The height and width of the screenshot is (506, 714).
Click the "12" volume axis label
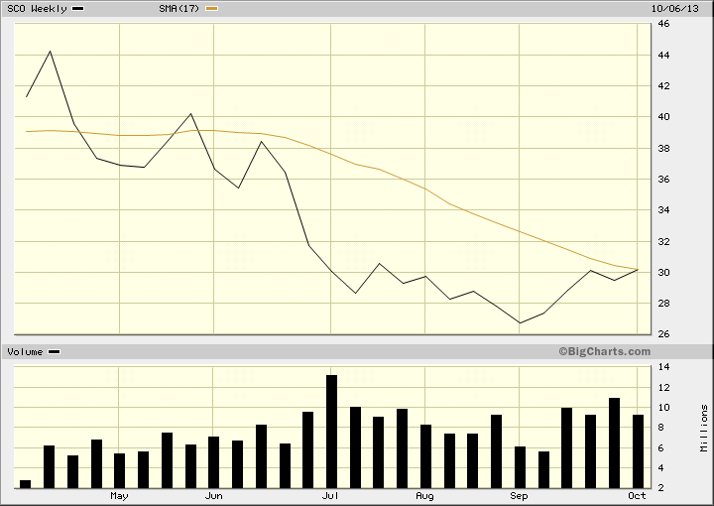663,388
